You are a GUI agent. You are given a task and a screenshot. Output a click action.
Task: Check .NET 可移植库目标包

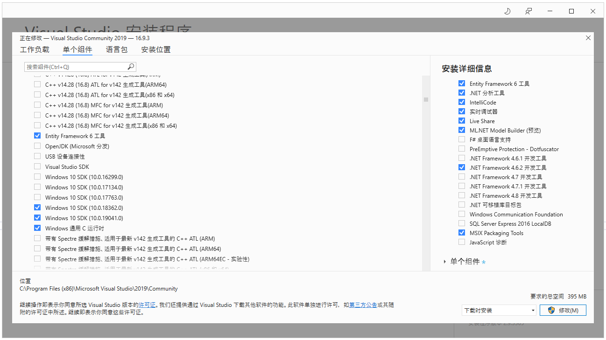[462, 205]
